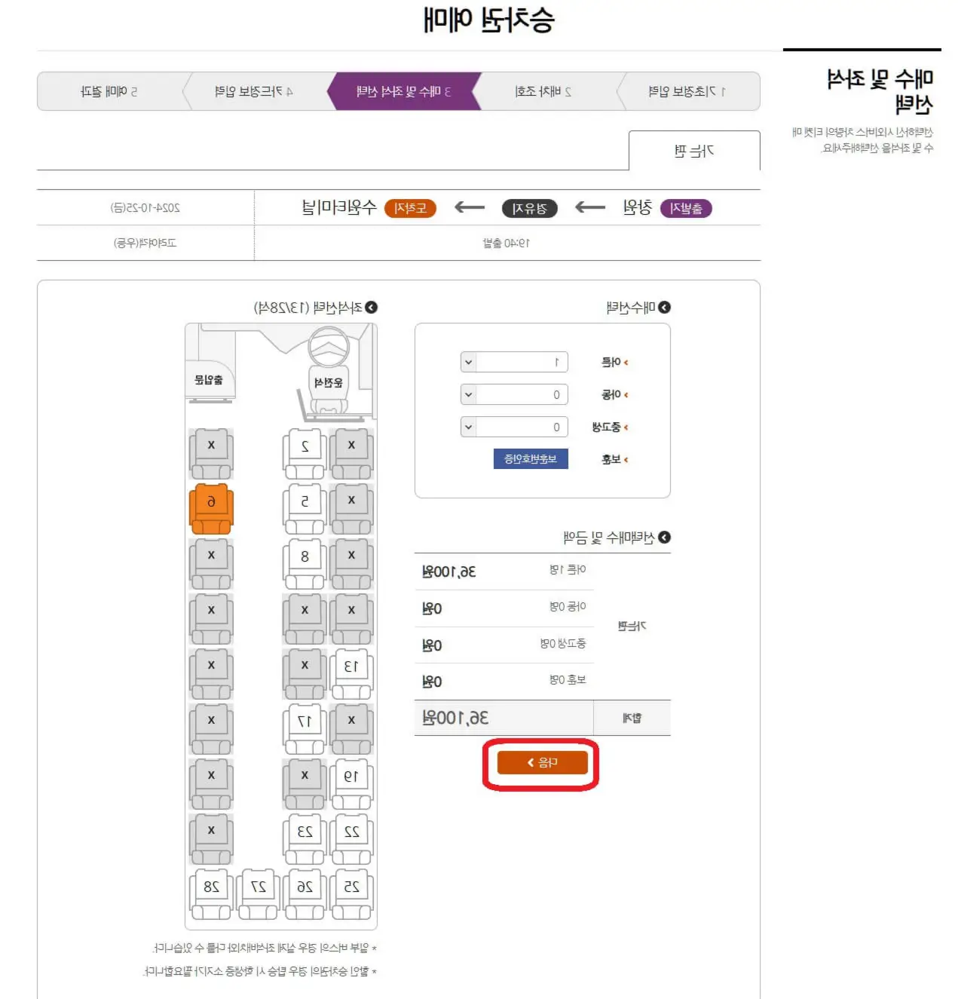Switch to the 가는 편 tab
This screenshot has height=999, width=958.
point(694,151)
